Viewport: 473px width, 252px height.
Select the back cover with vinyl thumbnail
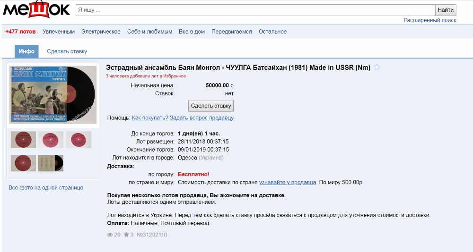coord(51,163)
